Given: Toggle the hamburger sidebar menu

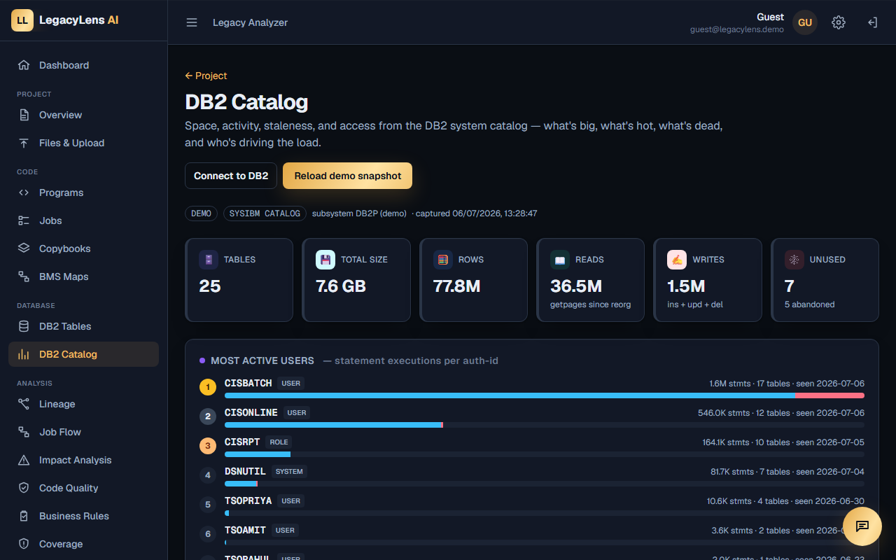Looking at the screenshot, I should coord(192,22).
